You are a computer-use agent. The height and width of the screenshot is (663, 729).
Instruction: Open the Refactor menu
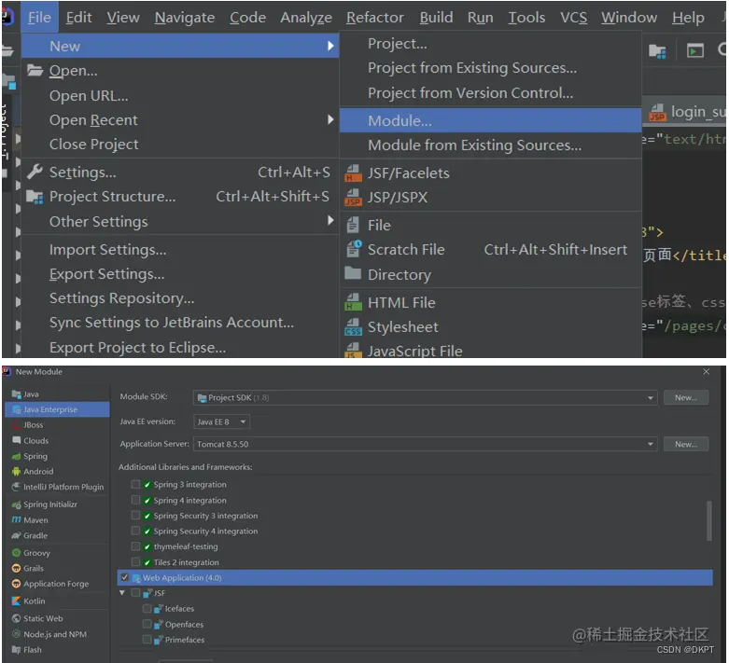tap(374, 17)
